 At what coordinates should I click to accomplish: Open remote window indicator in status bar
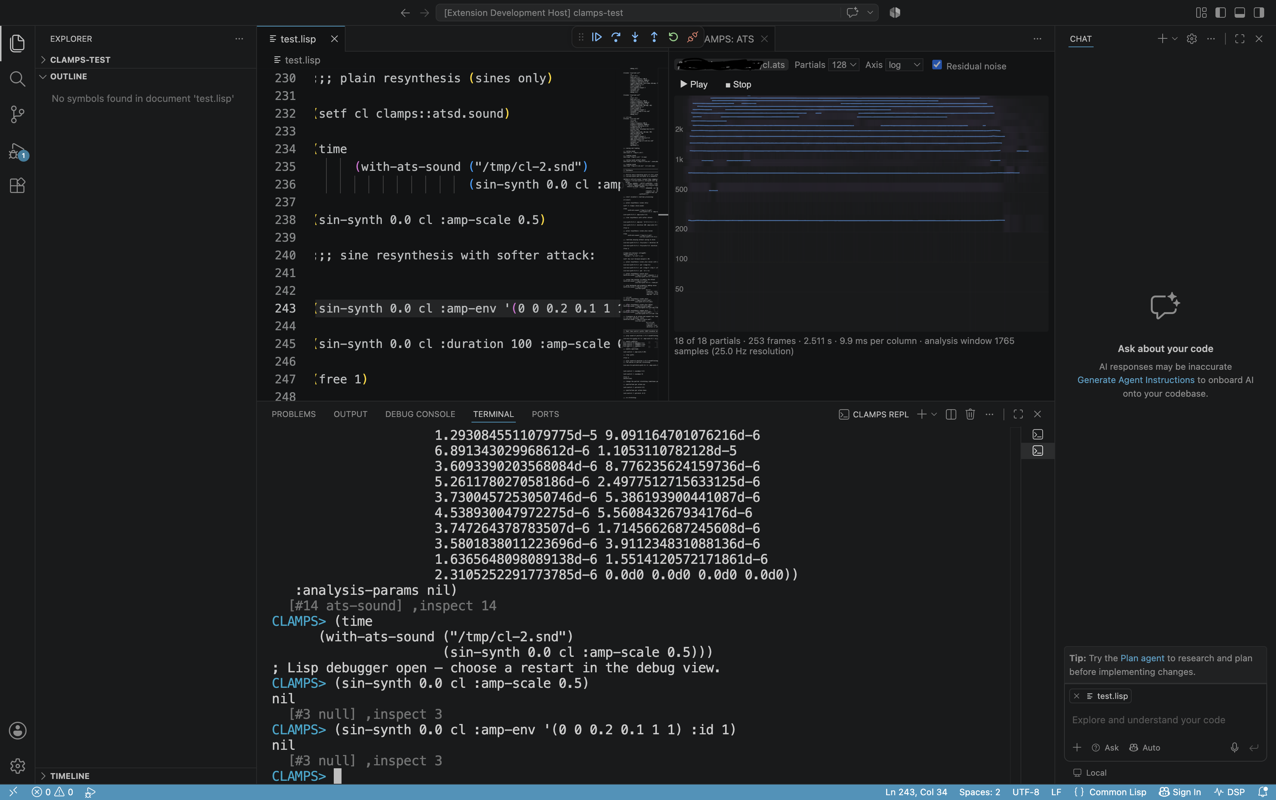[13, 792]
